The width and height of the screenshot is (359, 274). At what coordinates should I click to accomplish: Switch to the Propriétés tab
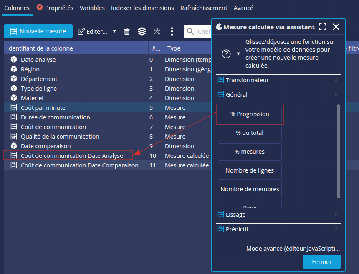tap(59, 8)
